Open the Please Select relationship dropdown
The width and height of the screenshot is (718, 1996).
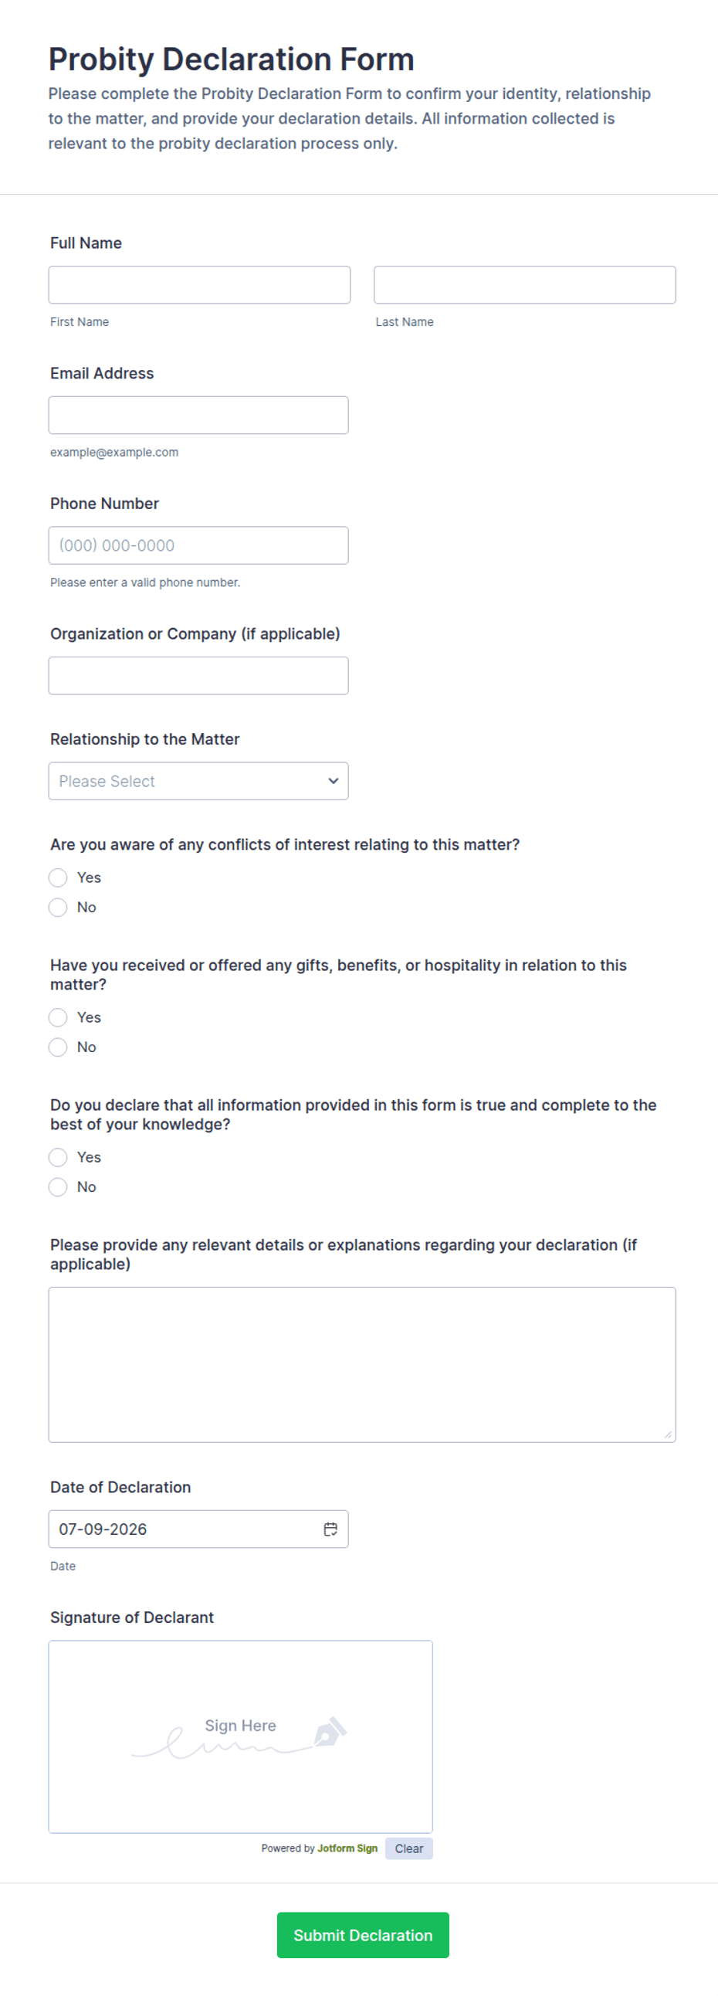(198, 781)
